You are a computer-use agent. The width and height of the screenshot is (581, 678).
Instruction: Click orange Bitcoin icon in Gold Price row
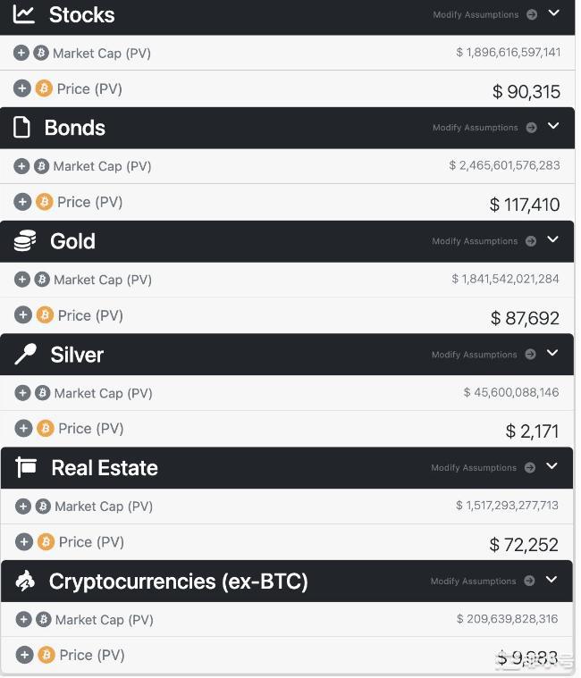click(45, 315)
